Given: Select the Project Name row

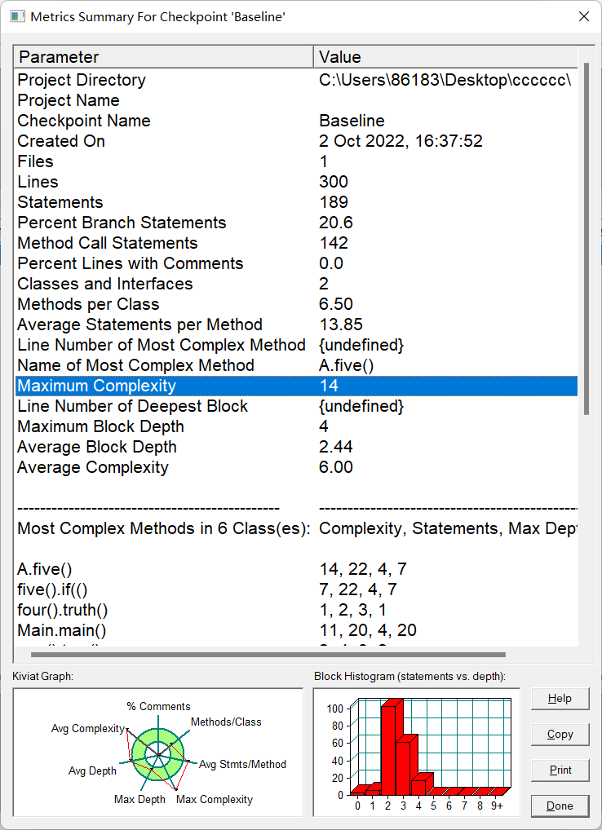Looking at the screenshot, I should point(296,100).
